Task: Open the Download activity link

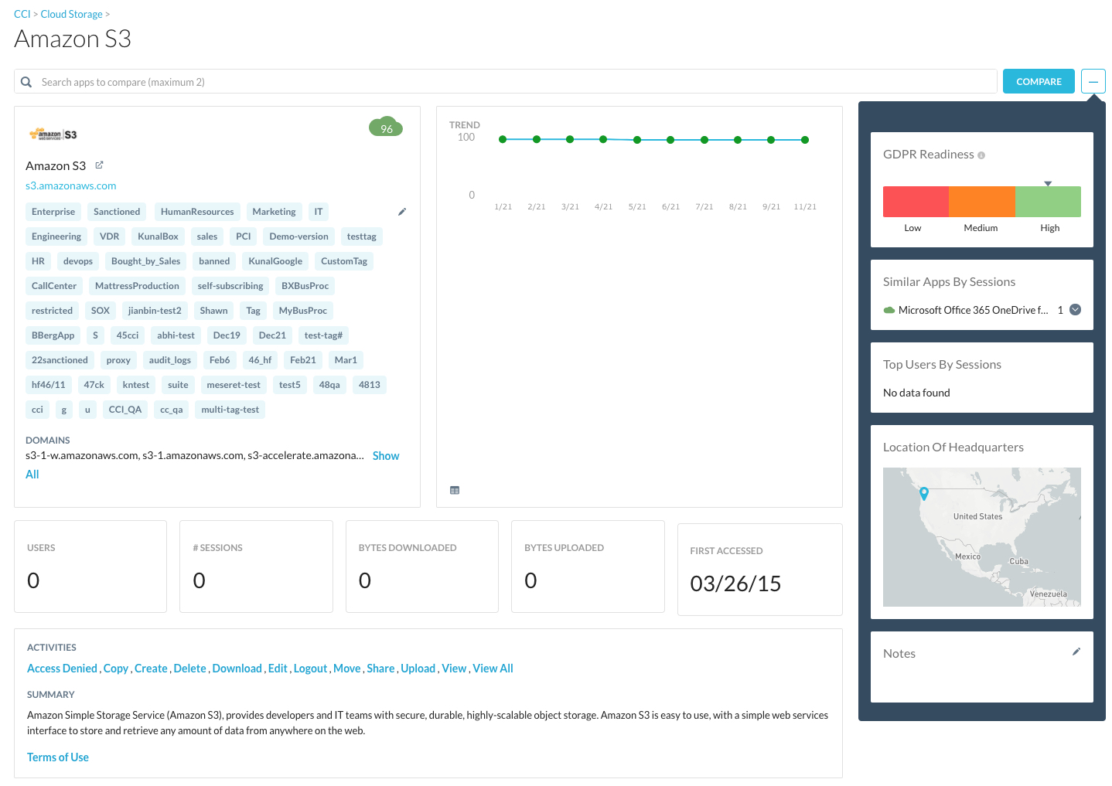Action: tap(237, 669)
